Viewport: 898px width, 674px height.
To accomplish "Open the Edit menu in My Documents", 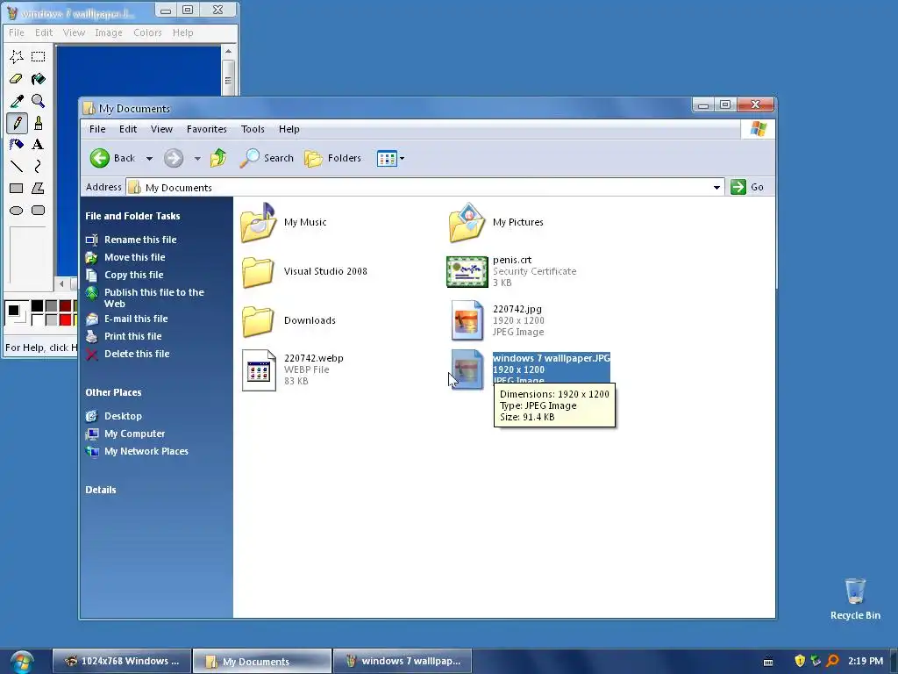I will (128, 129).
